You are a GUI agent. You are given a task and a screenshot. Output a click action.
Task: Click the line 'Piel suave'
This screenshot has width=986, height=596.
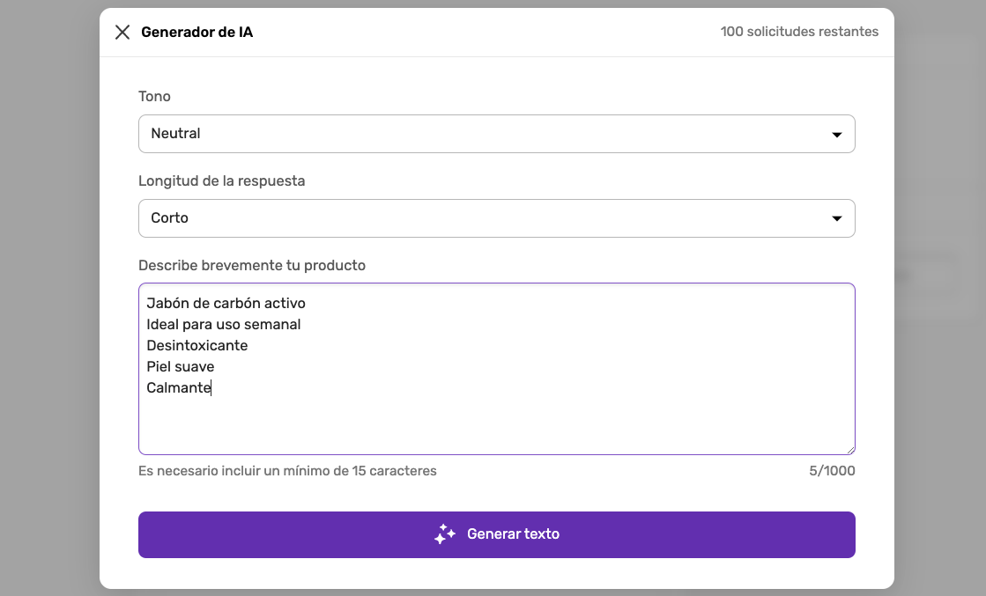(x=180, y=367)
